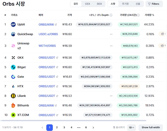
Task: Select the DEX filter toggle
Action: [99, 4]
